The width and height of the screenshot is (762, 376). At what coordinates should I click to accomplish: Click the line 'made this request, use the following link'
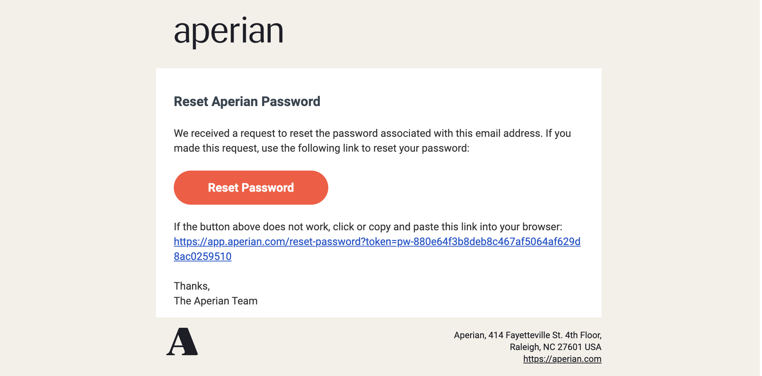(x=322, y=148)
